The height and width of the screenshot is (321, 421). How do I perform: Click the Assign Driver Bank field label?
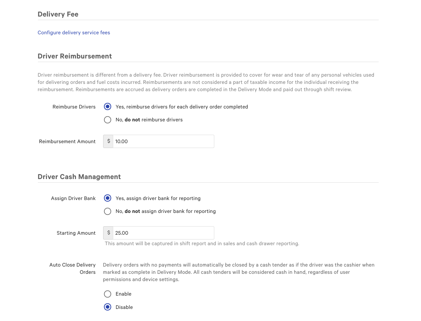(73, 198)
